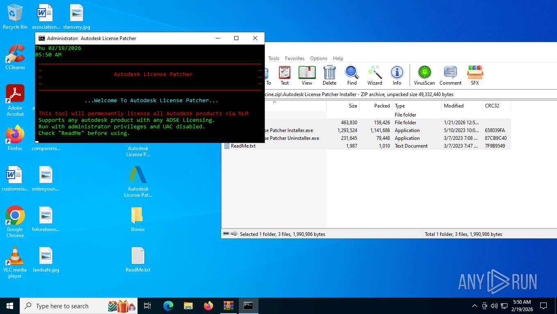
Task: Click the SFX toolbar icon in WinRAR
Action: click(475, 76)
